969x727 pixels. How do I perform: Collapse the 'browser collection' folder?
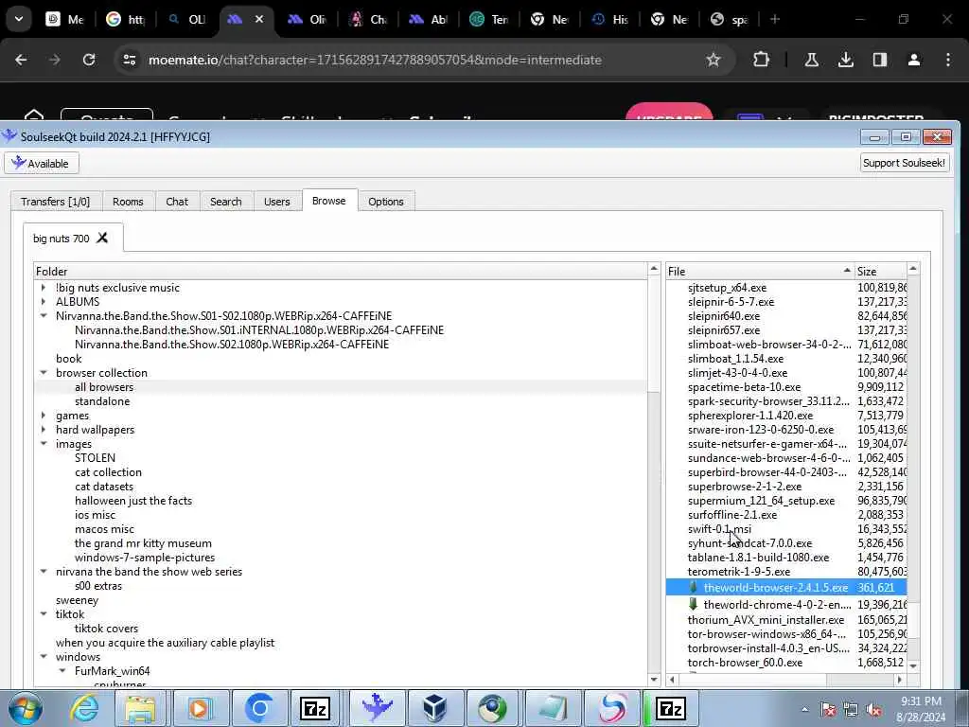pyautogui.click(x=44, y=373)
